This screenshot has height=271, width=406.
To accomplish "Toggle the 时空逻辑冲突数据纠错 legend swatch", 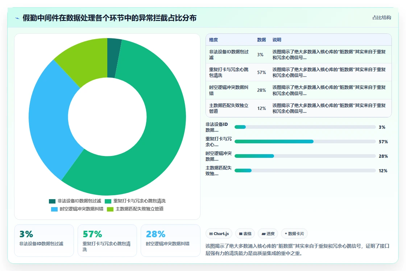I will [x=54, y=209].
